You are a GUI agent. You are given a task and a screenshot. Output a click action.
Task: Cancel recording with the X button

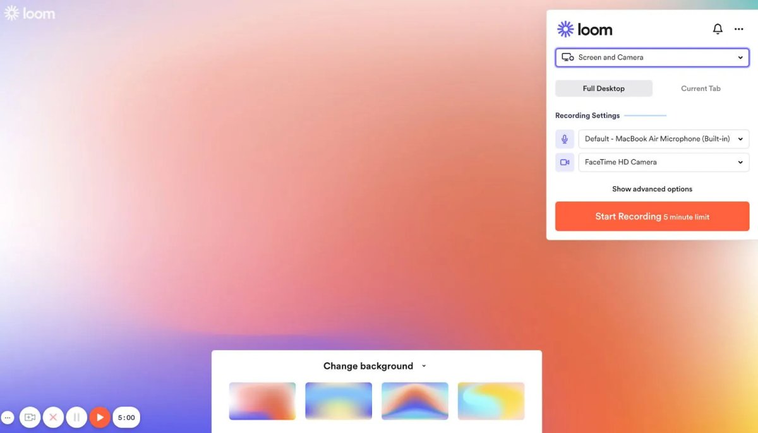coord(53,417)
